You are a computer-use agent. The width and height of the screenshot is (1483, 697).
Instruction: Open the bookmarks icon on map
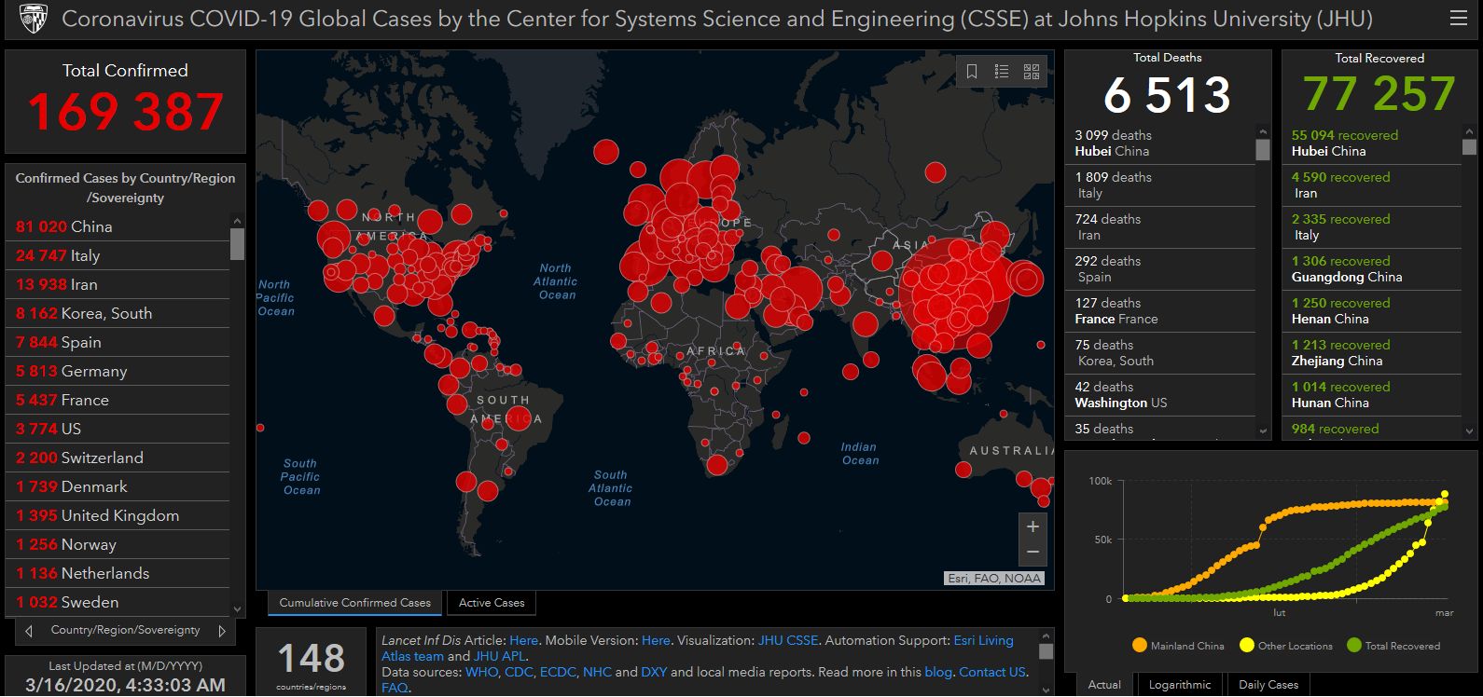(972, 72)
